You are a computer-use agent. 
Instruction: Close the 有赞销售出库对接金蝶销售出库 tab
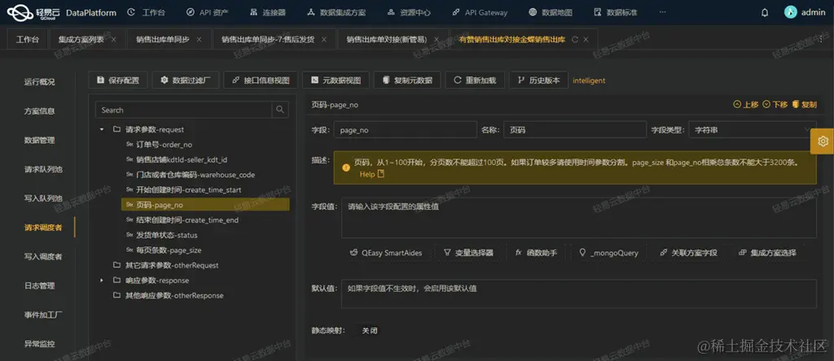click(586, 39)
